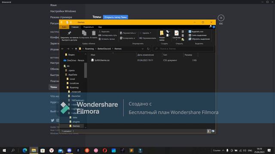Open File Explorer taskbar icon
This screenshot has width=275, height=154.
coord(34,150)
